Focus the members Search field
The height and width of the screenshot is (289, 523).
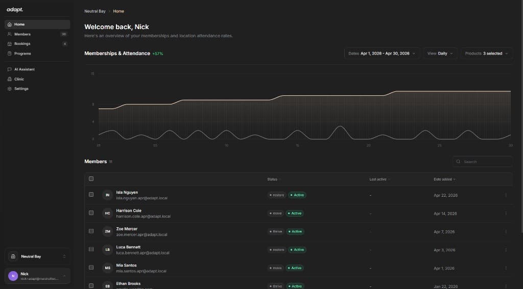[482, 162]
